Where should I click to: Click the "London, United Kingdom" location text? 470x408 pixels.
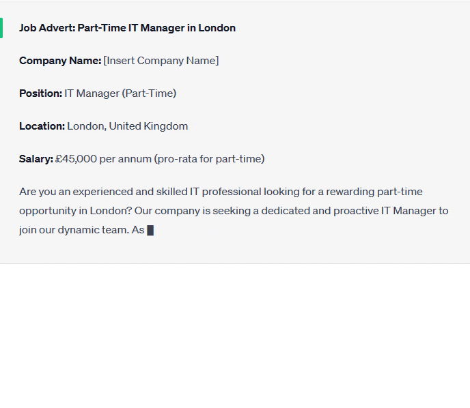pyautogui.click(x=128, y=126)
